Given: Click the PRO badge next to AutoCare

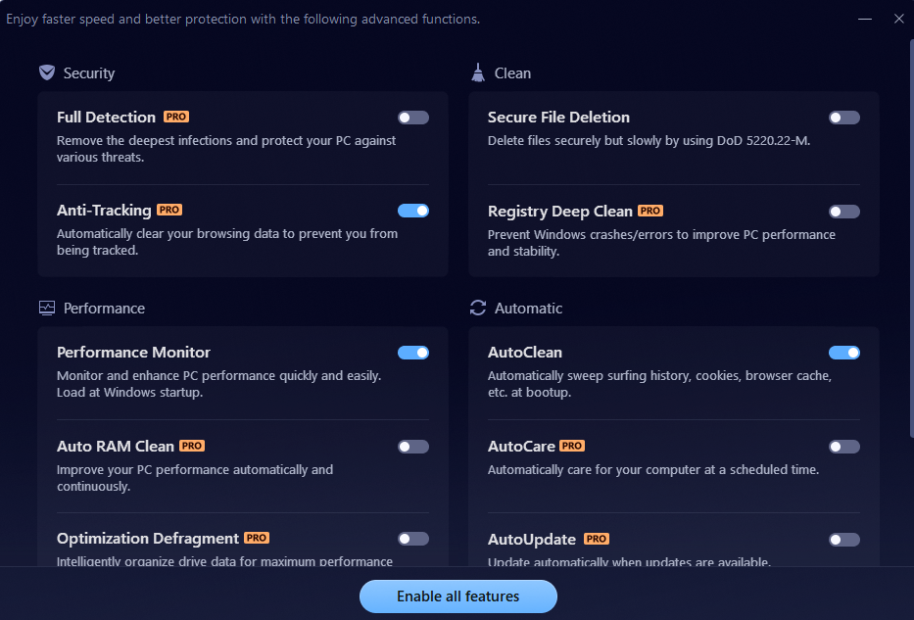Looking at the screenshot, I should coord(572,446).
